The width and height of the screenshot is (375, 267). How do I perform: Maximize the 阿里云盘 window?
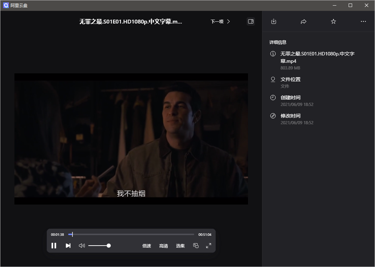pos(350,5)
